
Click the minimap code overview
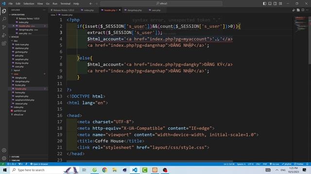point(300,25)
